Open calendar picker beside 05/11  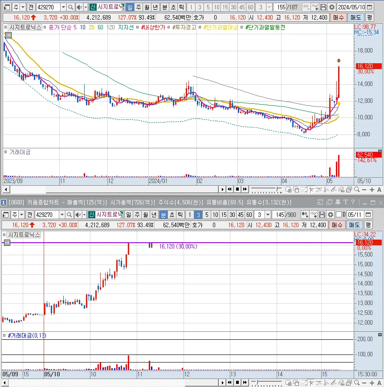point(368,215)
